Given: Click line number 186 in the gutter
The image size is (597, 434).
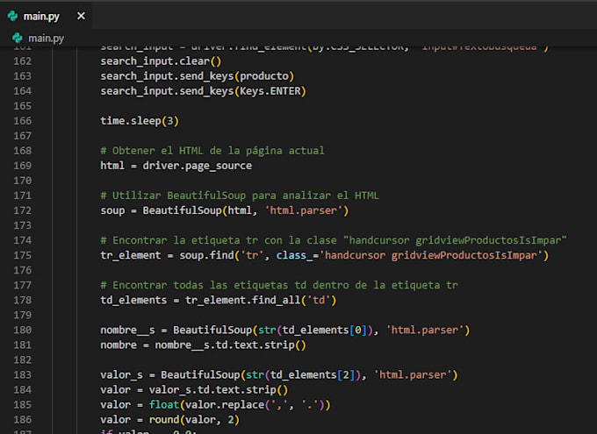Looking at the screenshot, I should click(23, 420).
